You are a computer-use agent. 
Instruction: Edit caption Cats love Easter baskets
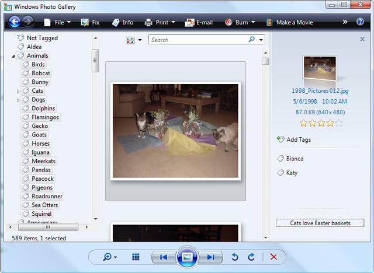[320, 223]
